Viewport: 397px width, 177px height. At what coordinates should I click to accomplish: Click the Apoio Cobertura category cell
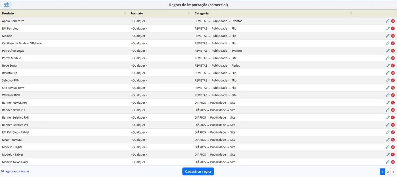click(273, 21)
